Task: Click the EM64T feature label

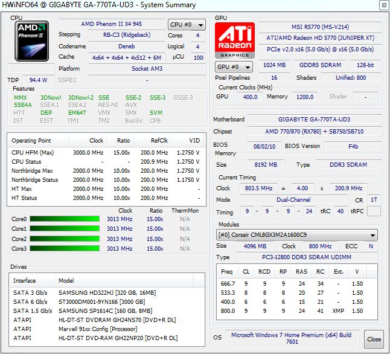Action: 77,113
